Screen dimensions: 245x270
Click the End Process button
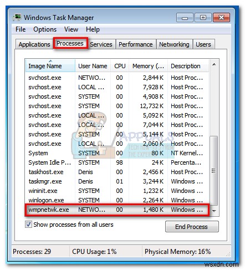click(x=192, y=227)
